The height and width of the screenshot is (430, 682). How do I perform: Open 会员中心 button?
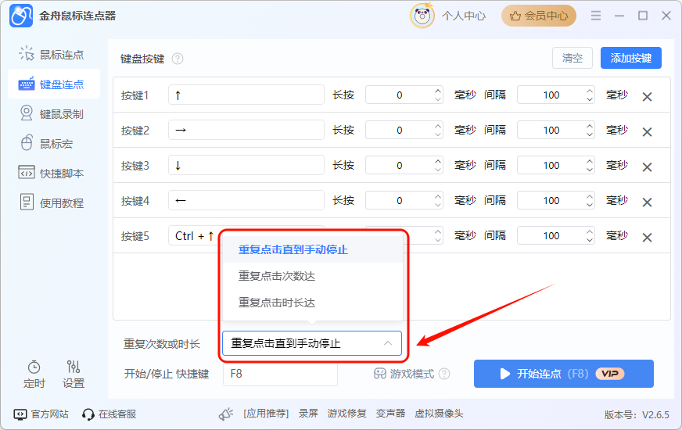539,16
